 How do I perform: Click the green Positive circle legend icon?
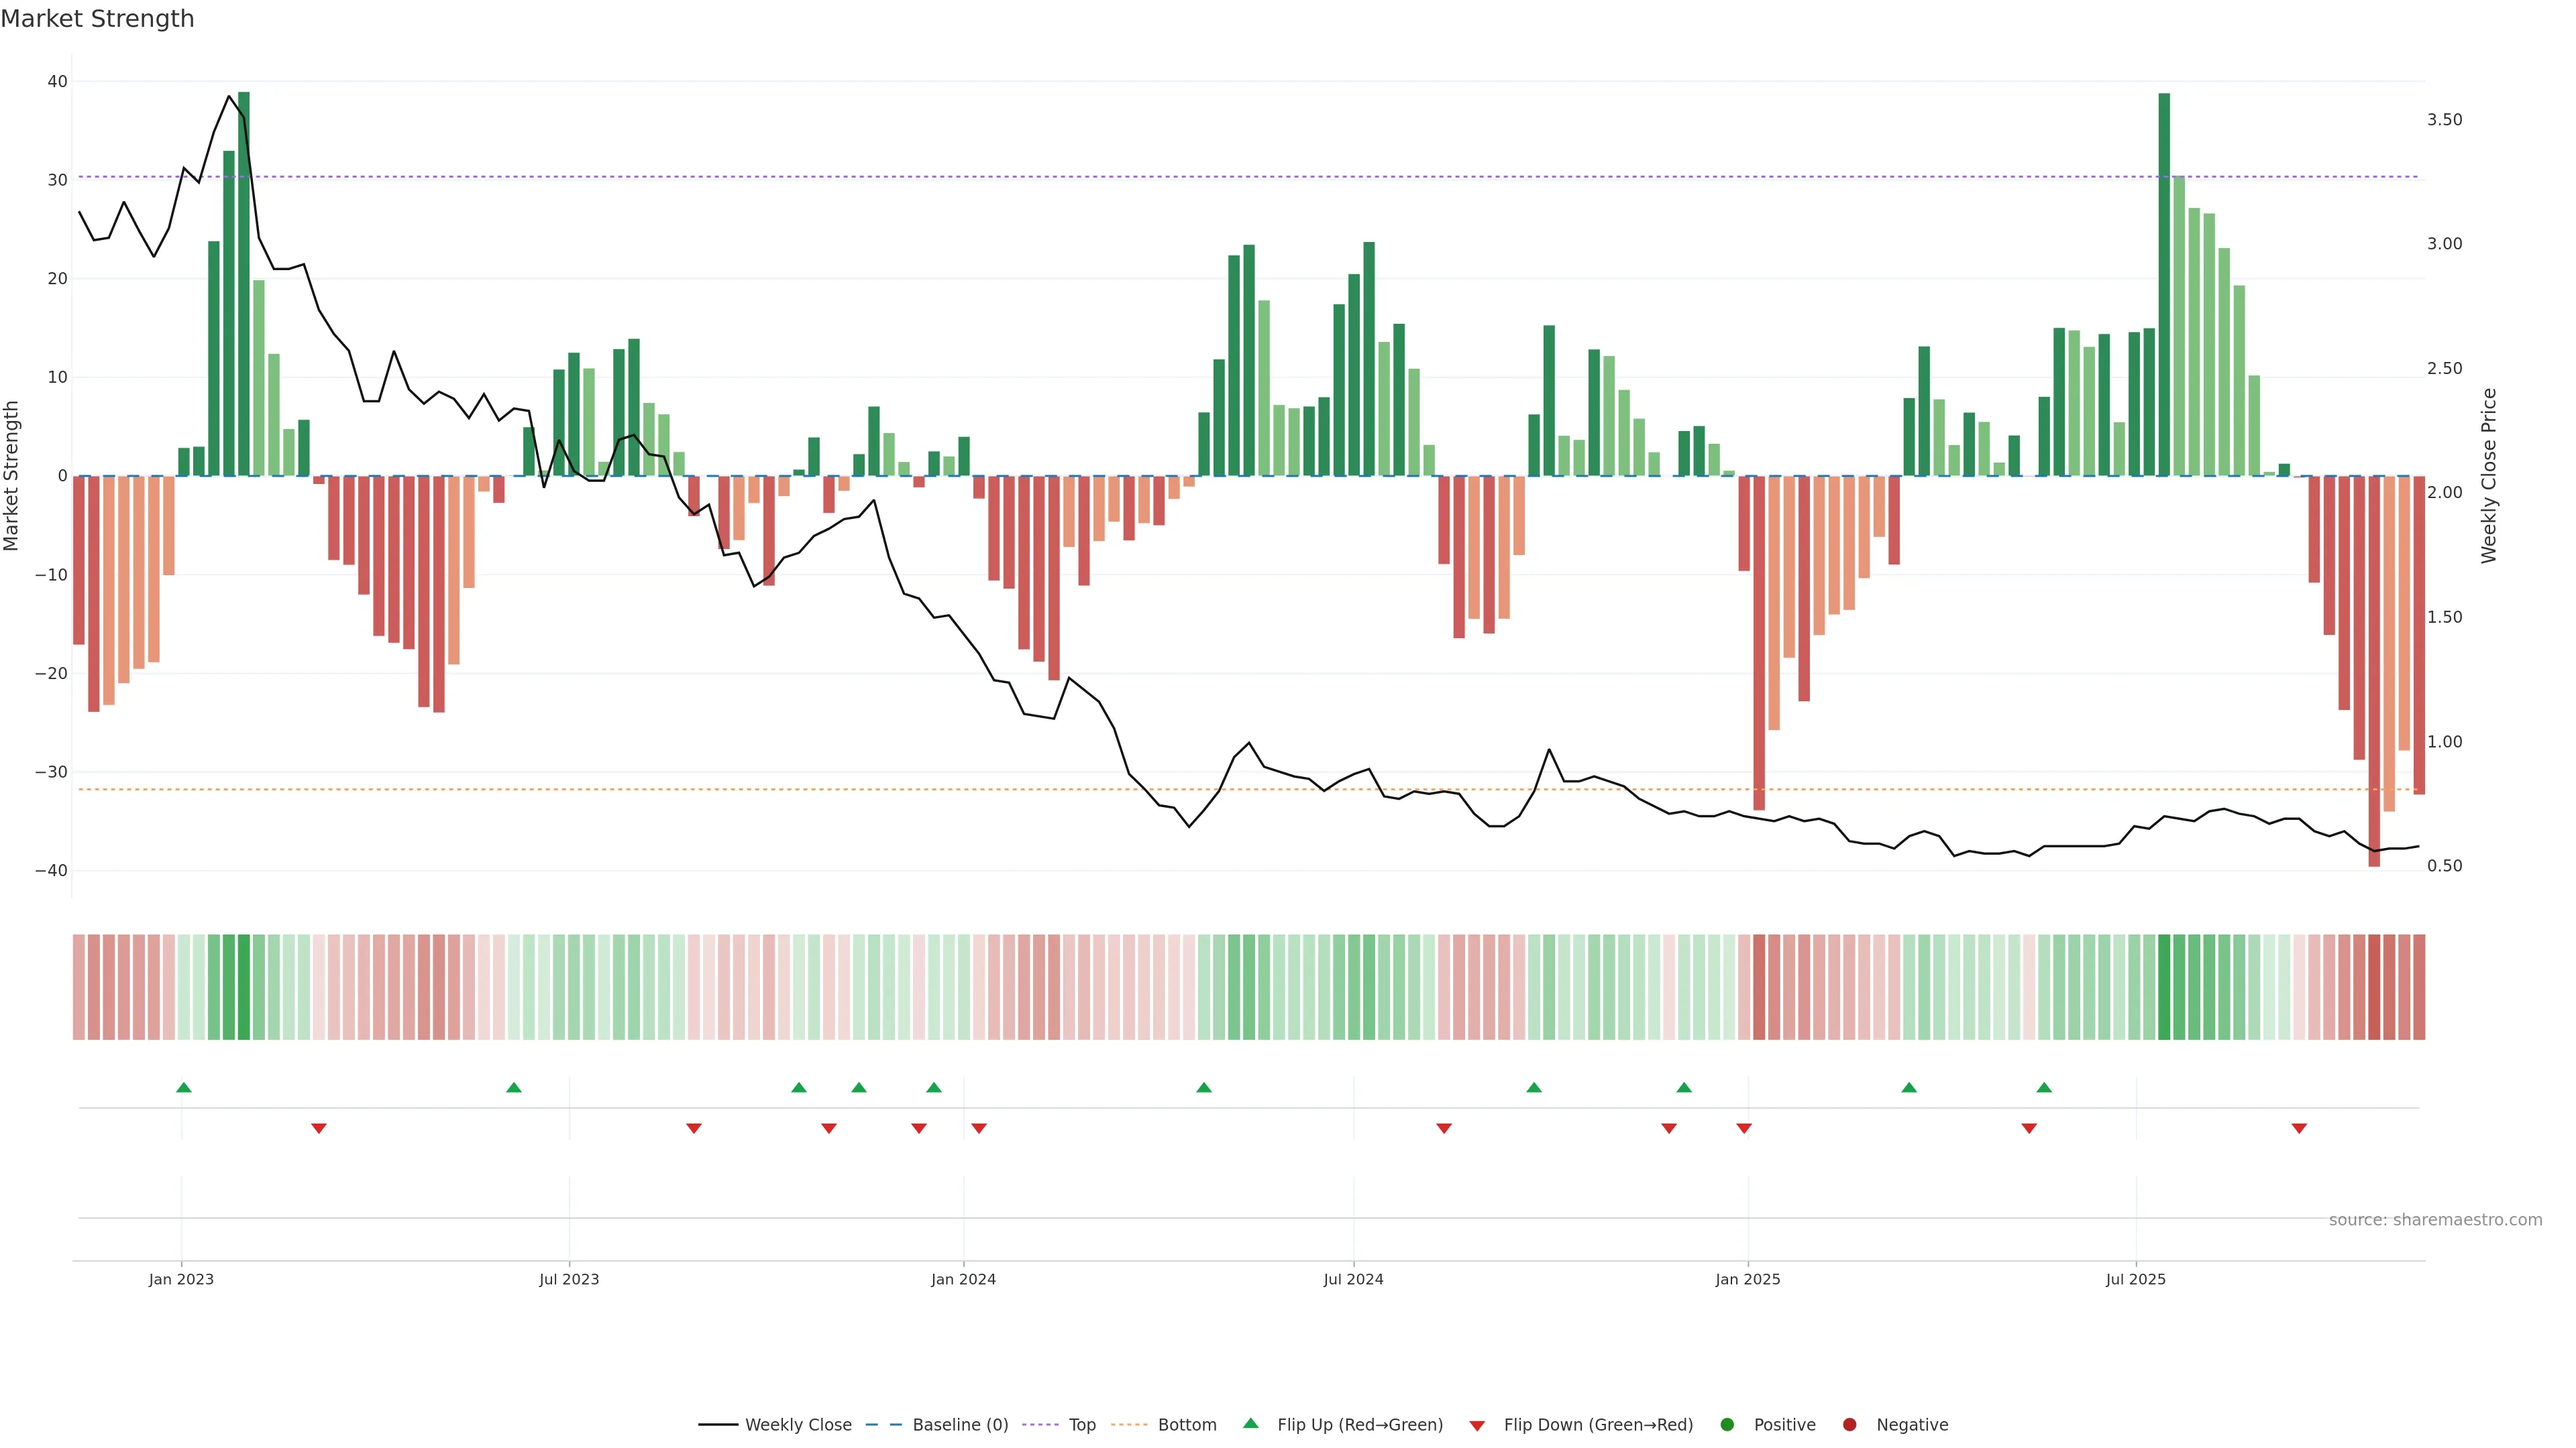click(x=1727, y=1424)
